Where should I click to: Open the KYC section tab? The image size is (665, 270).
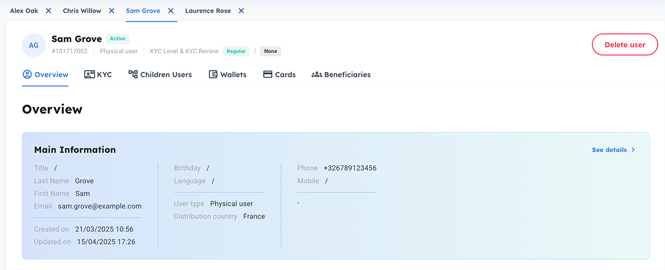pos(98,75)
